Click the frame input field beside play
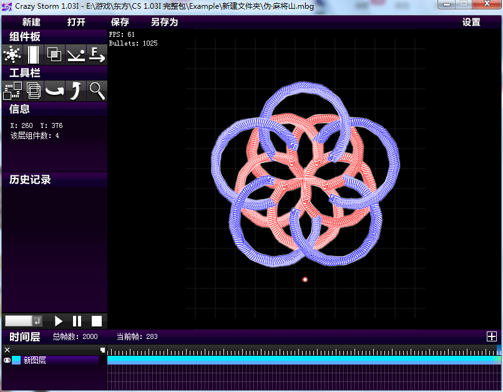Viewport: 503px width, 392px height. coord(19,321)
